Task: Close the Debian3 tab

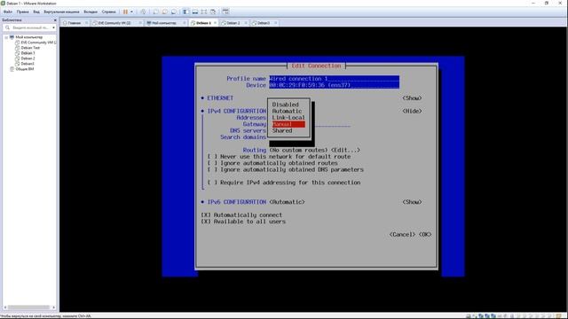Action: coord(276,23)
